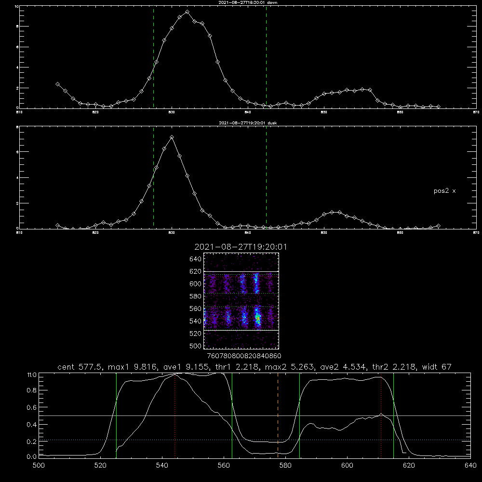Click the x-axis label '580' of the bottom plot
The image size is (482, 482).
(285, 466)
